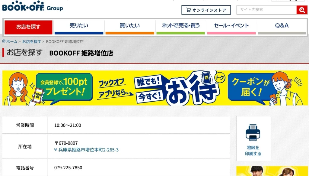Click the chevron beside the address
The image size is (309, 176).
pos(56,150)
